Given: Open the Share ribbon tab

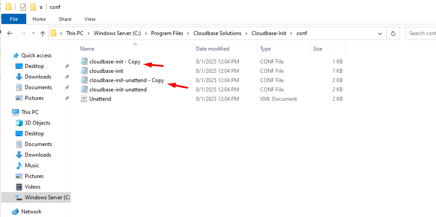Looking at the screenshot, I should 65,19.
